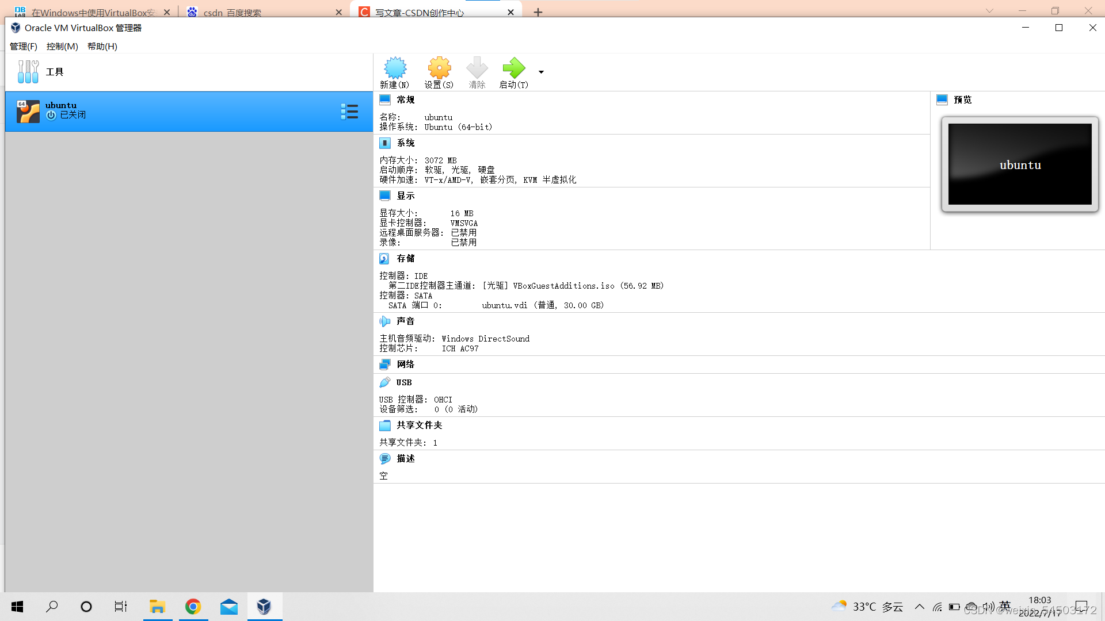
Task: Open the Tools (工具) panel icon
Action: pos(28,71)
